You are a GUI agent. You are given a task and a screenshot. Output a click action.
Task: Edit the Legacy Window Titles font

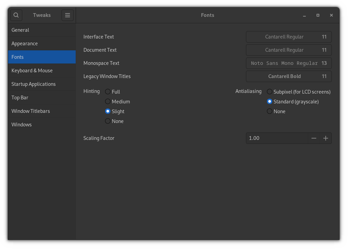click(x=289, y=76)
